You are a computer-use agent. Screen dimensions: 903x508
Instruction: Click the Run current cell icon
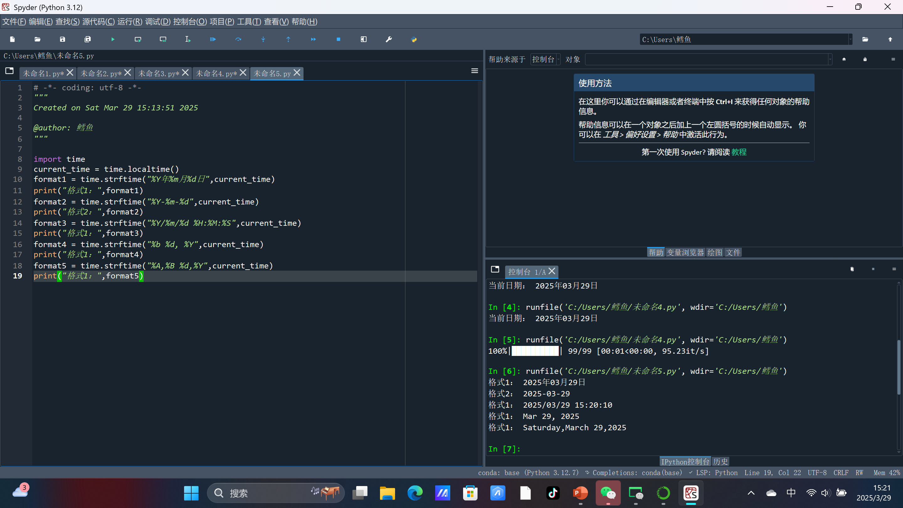click(138, 39)
